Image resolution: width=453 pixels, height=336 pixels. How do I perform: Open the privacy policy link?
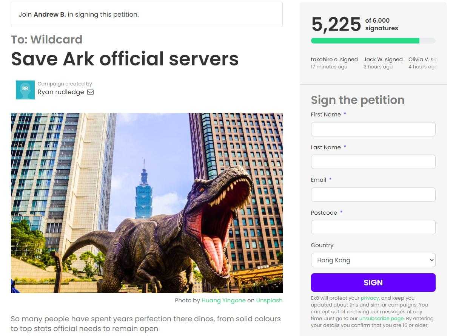(370, 298)
